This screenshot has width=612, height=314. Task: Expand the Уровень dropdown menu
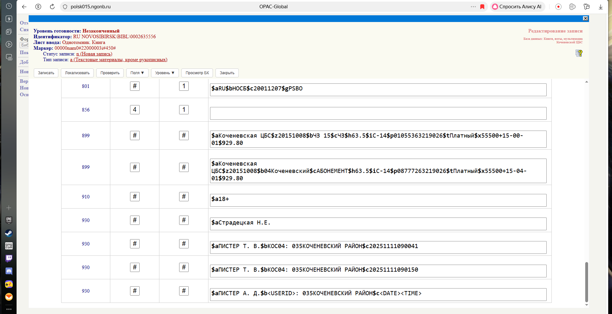(164, 73)
